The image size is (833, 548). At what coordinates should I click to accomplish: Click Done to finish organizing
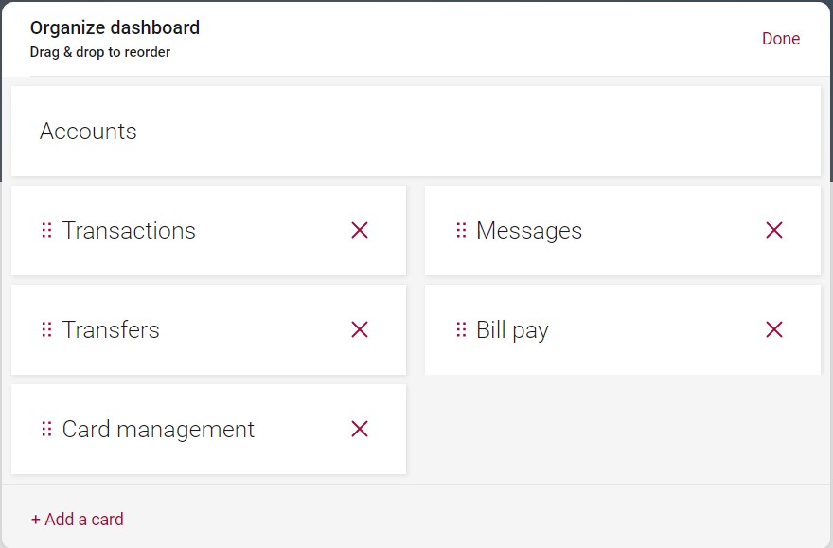(x=781, y=39)
